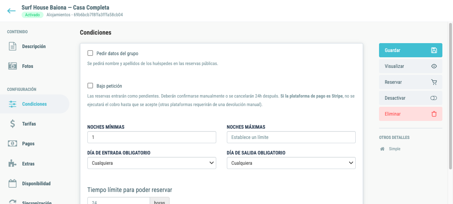The height and width of the screenshot is (204, 453).
Task: Click the sync arrows icon beside Sincronización
Action: [13, 202]
